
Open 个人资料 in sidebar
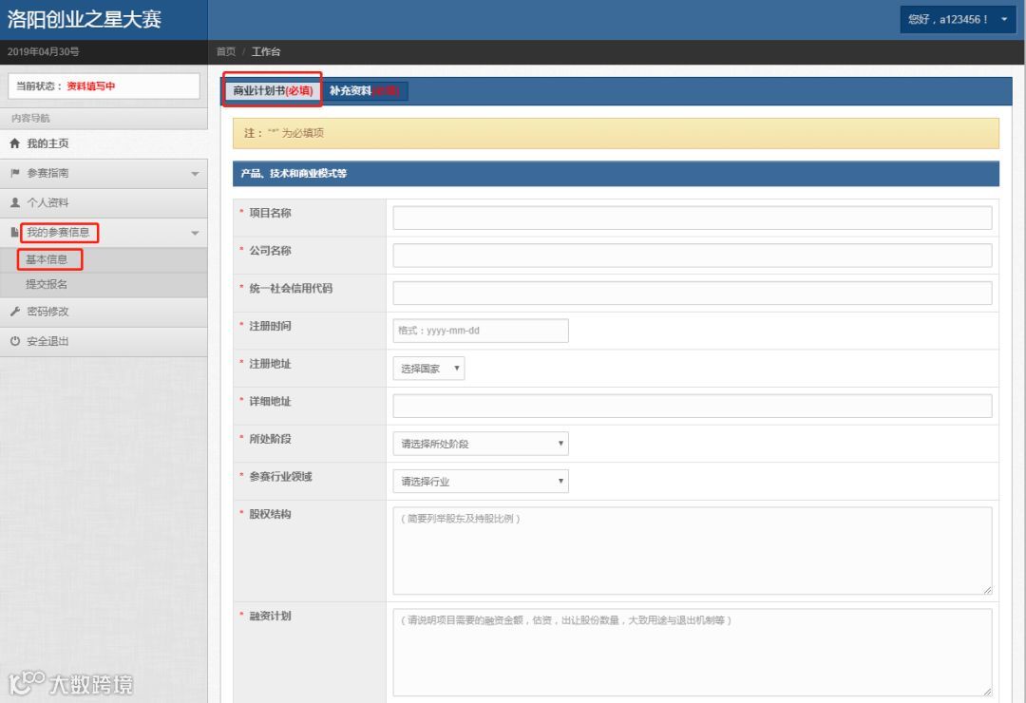(104, 203)
